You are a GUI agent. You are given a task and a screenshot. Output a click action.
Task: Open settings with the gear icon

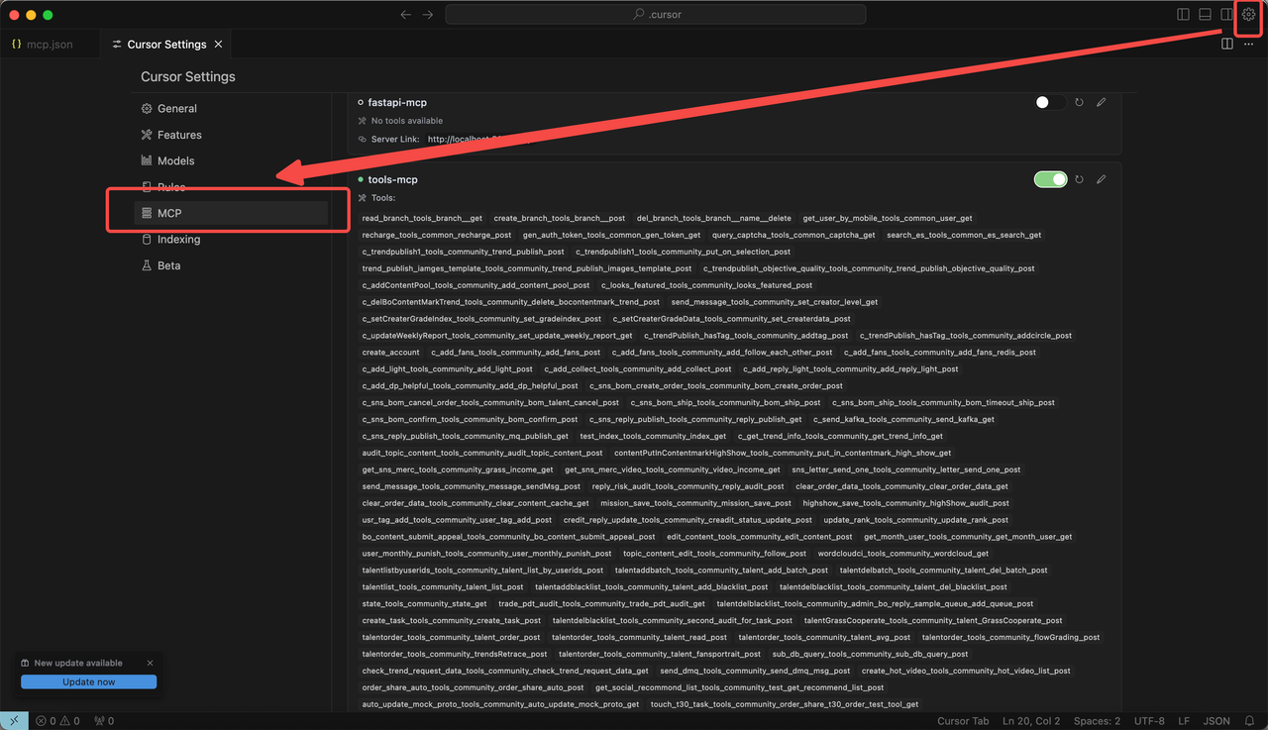1249,15
